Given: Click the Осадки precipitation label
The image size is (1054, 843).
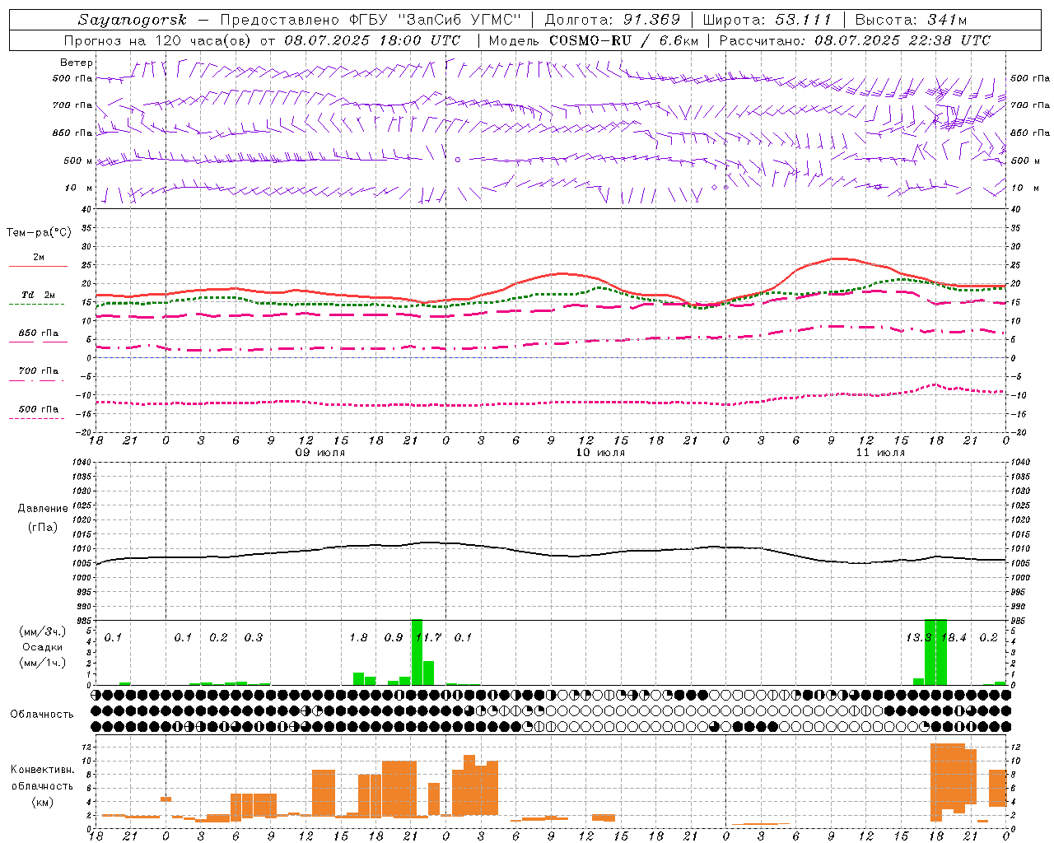Looking at the screenshot, I should coord(43,647).
